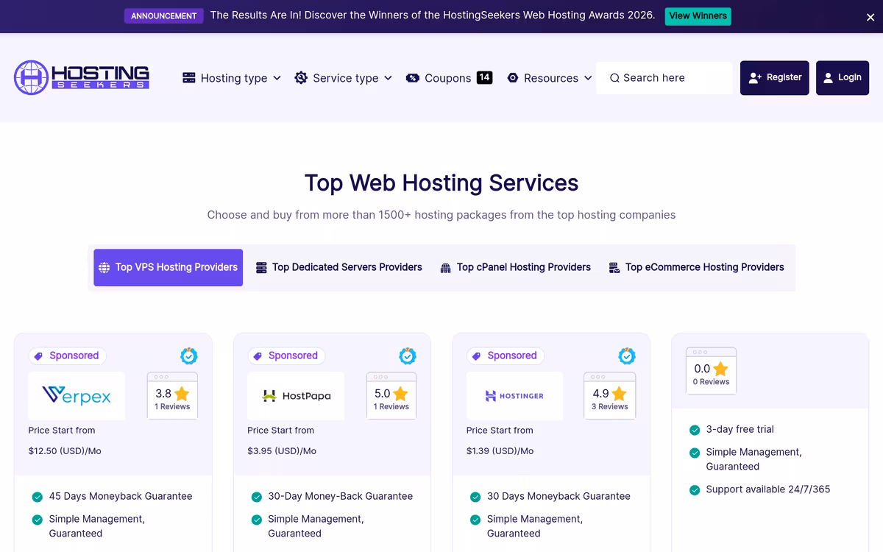Image resolution: width=883 pixels, height=552 pixels.
Task: Click the Coupons ticket icon
Action: [x=413, y=77]
